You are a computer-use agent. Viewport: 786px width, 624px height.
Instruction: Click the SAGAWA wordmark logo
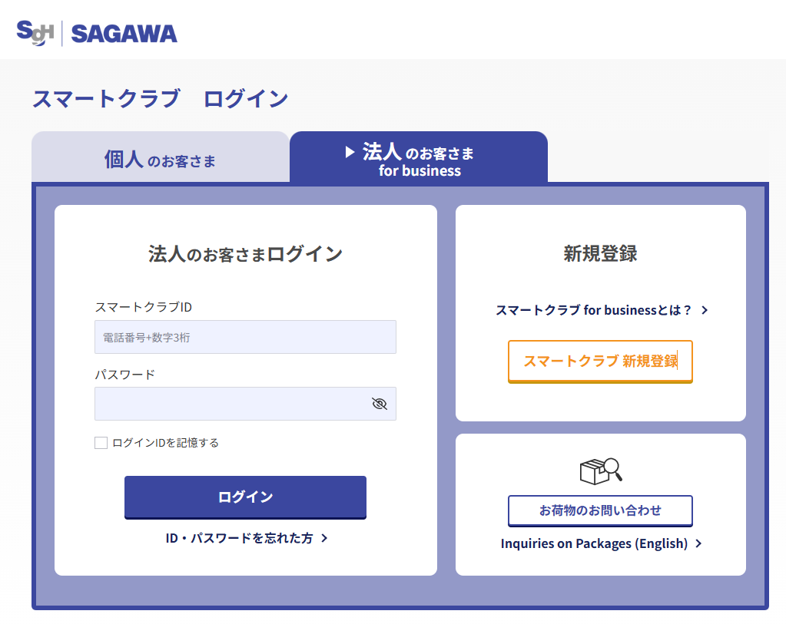click(124, 33)
